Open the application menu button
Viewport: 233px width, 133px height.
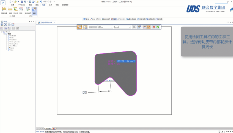3,3
